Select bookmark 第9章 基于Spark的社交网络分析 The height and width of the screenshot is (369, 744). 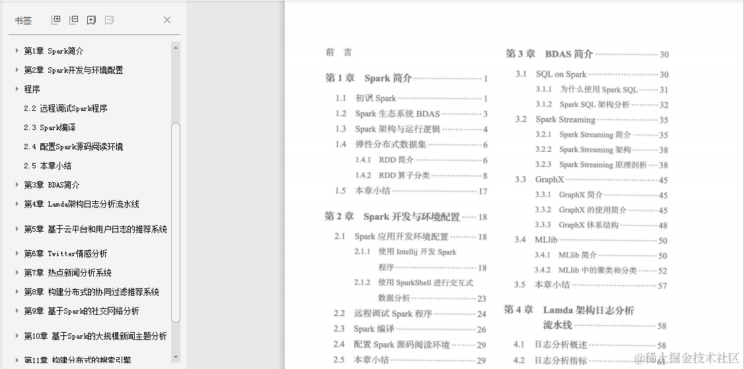click(82, 311)
